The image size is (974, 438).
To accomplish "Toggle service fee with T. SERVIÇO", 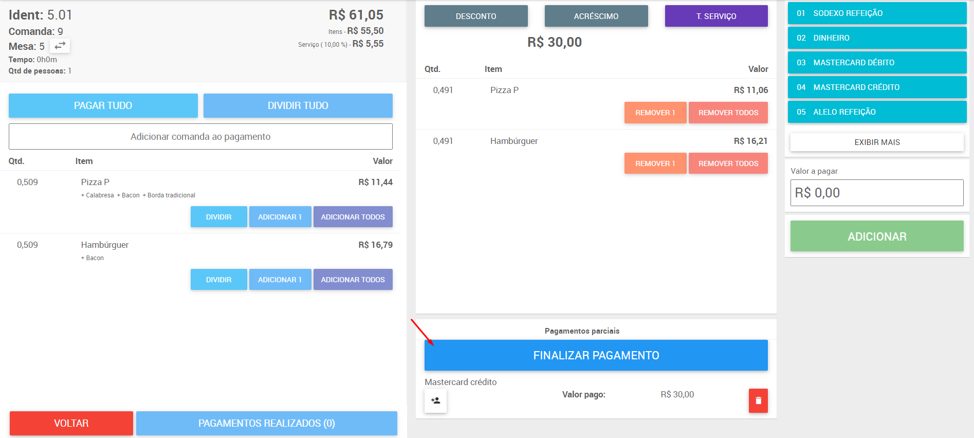I will pyautogui.click(x=716, y=16).
